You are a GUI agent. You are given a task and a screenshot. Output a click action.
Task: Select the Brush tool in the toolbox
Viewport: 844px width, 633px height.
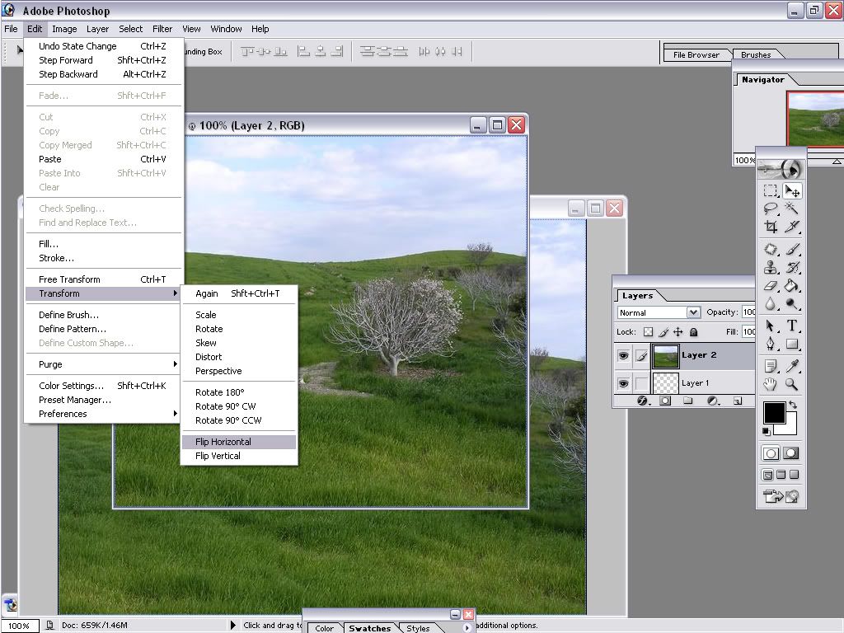(x=792, y=249)
